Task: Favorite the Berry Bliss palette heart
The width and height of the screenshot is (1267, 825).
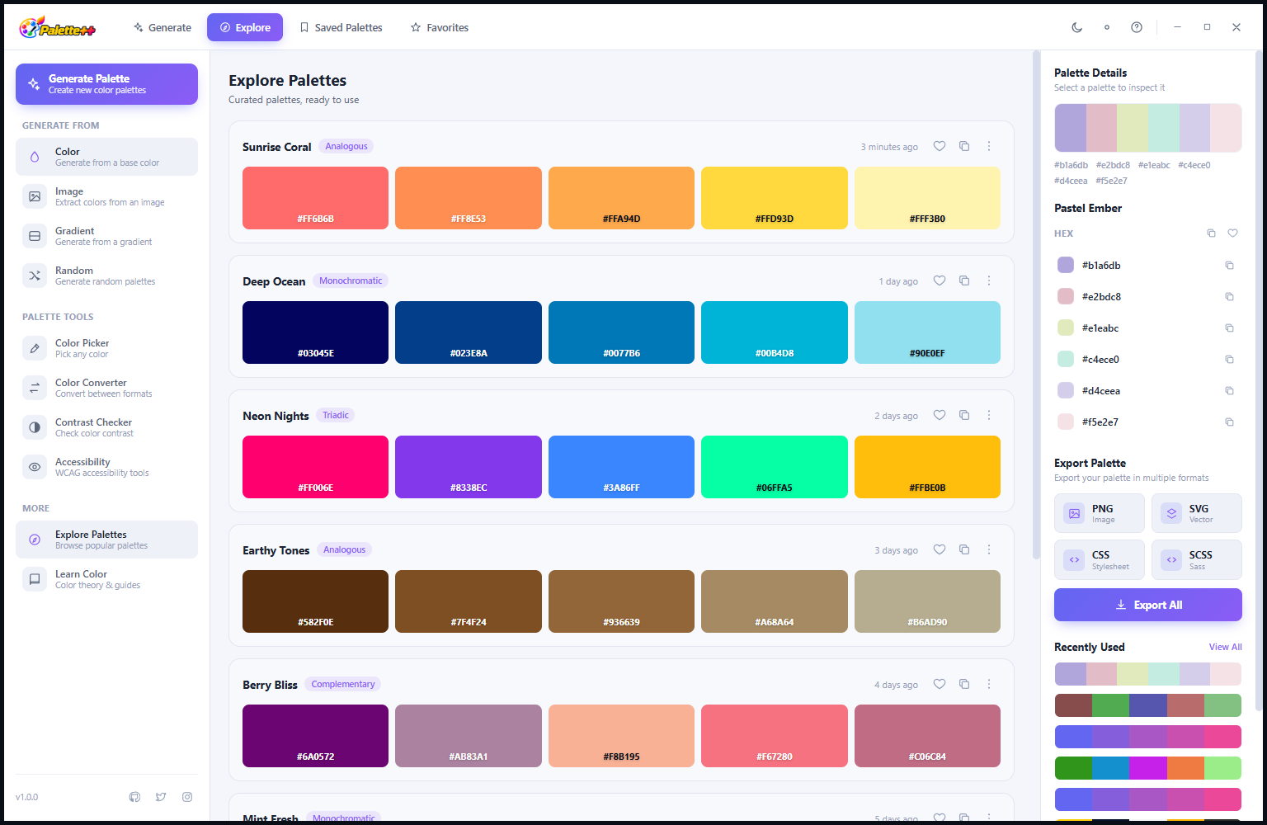Action: point(939,684)
